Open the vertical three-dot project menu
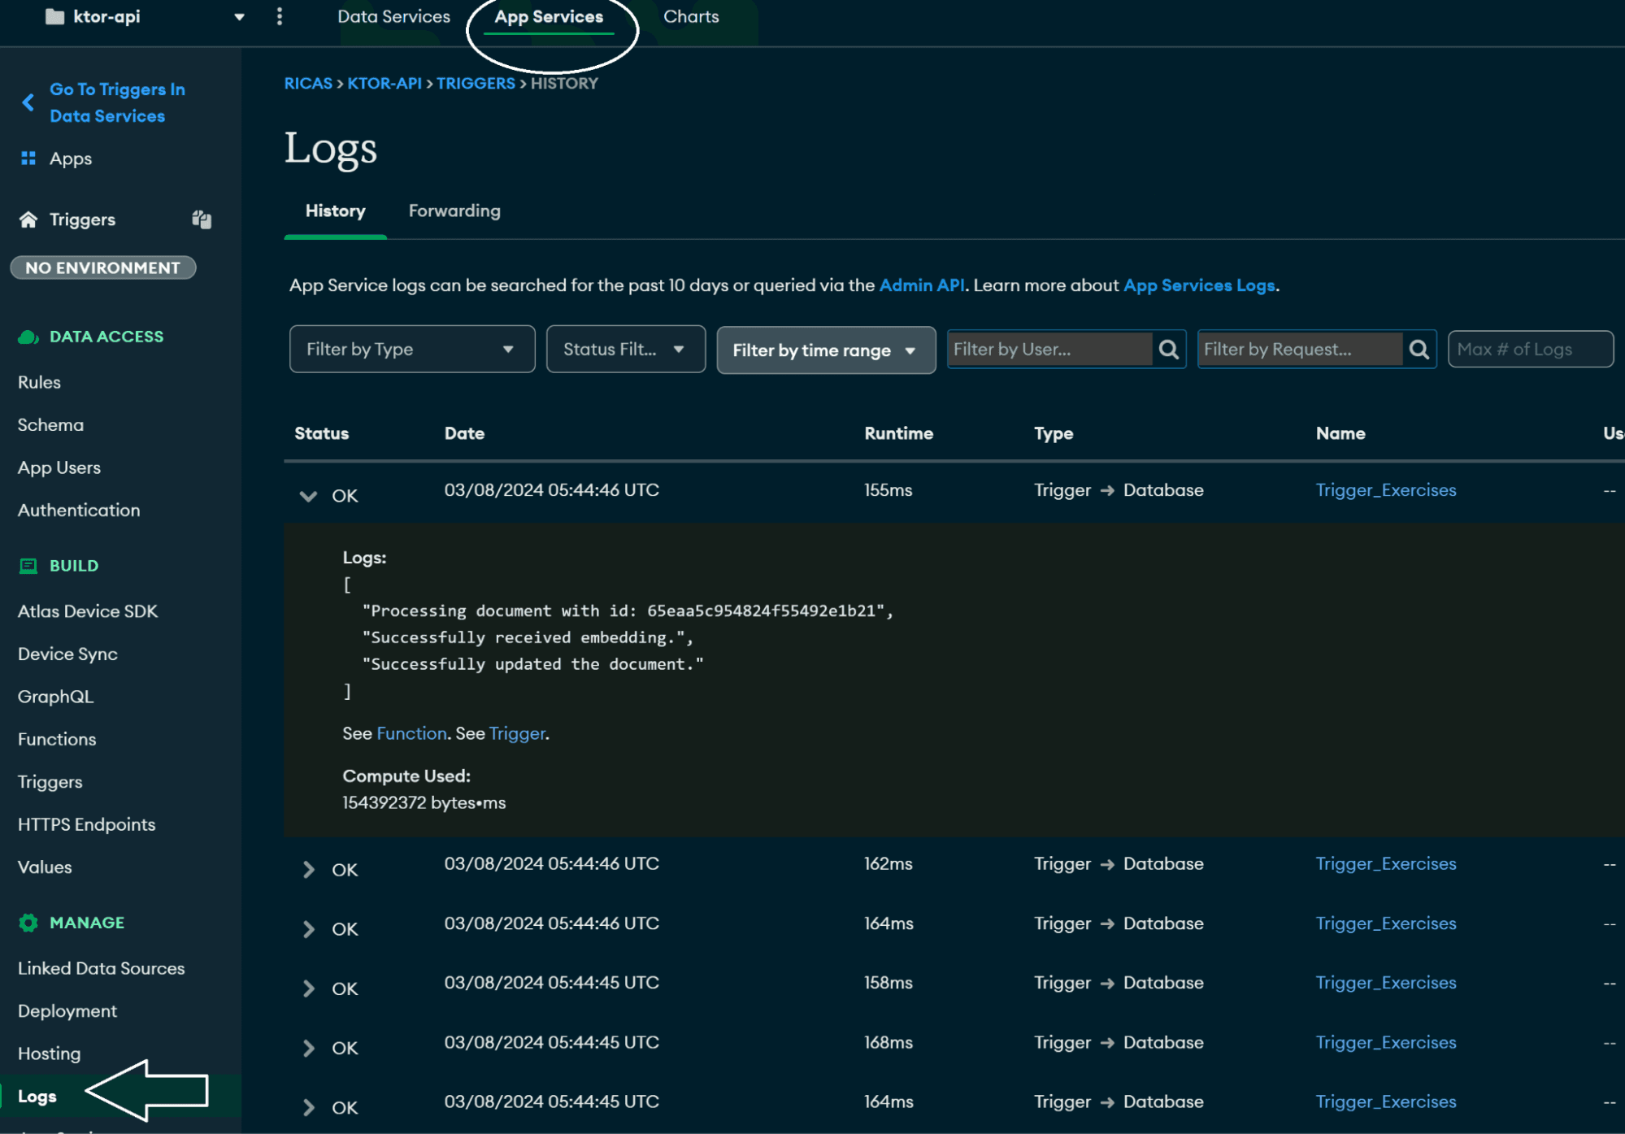 coord(280,16)
